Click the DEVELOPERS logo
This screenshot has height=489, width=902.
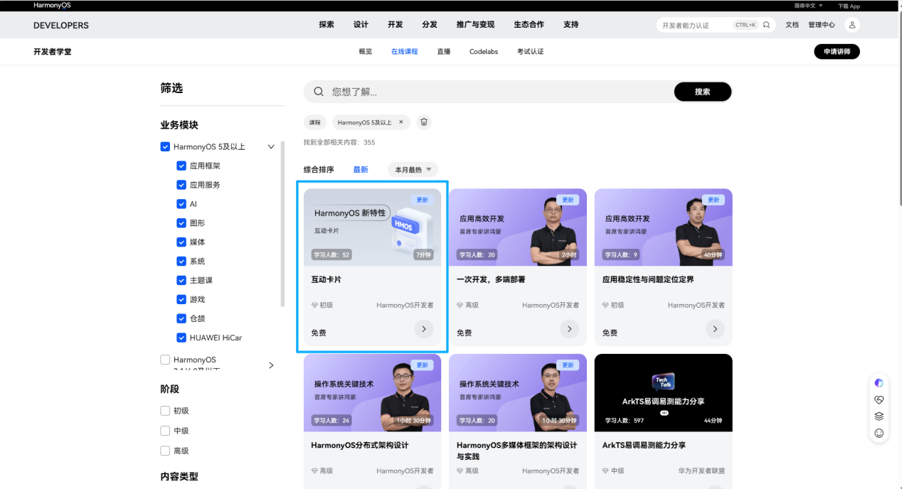click(x=61, y=26)
